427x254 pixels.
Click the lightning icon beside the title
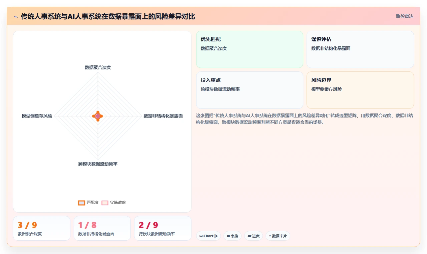[x=16, y=17]
